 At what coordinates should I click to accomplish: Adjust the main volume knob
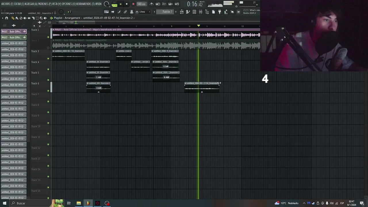106,4
